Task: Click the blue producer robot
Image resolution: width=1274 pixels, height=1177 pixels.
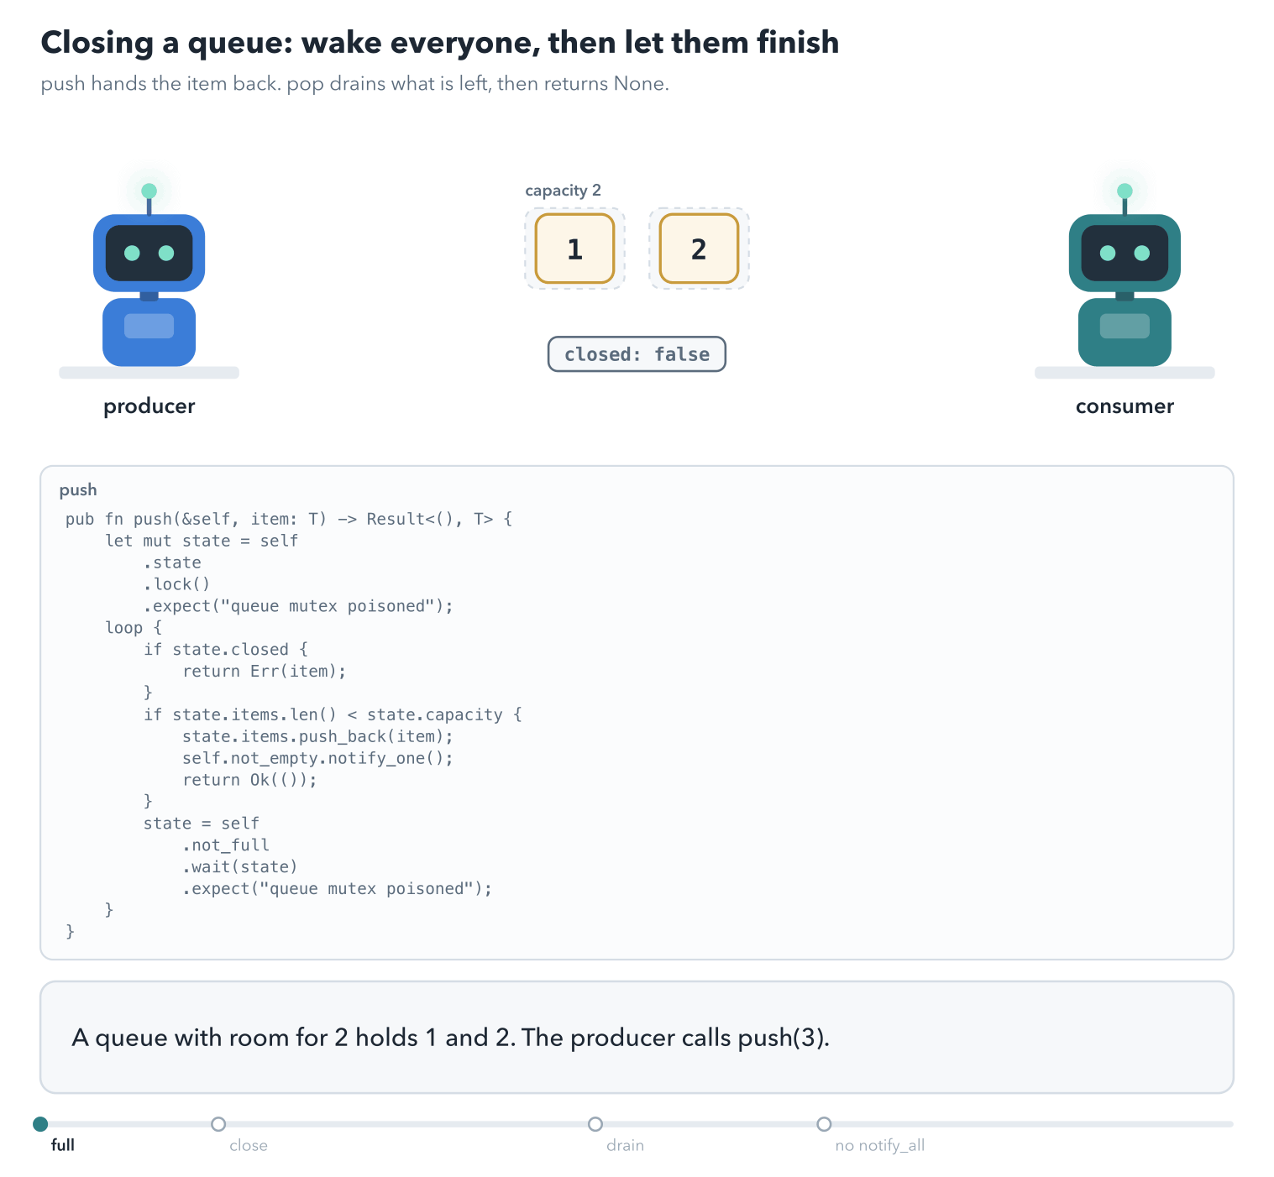Action: (149, 275)
